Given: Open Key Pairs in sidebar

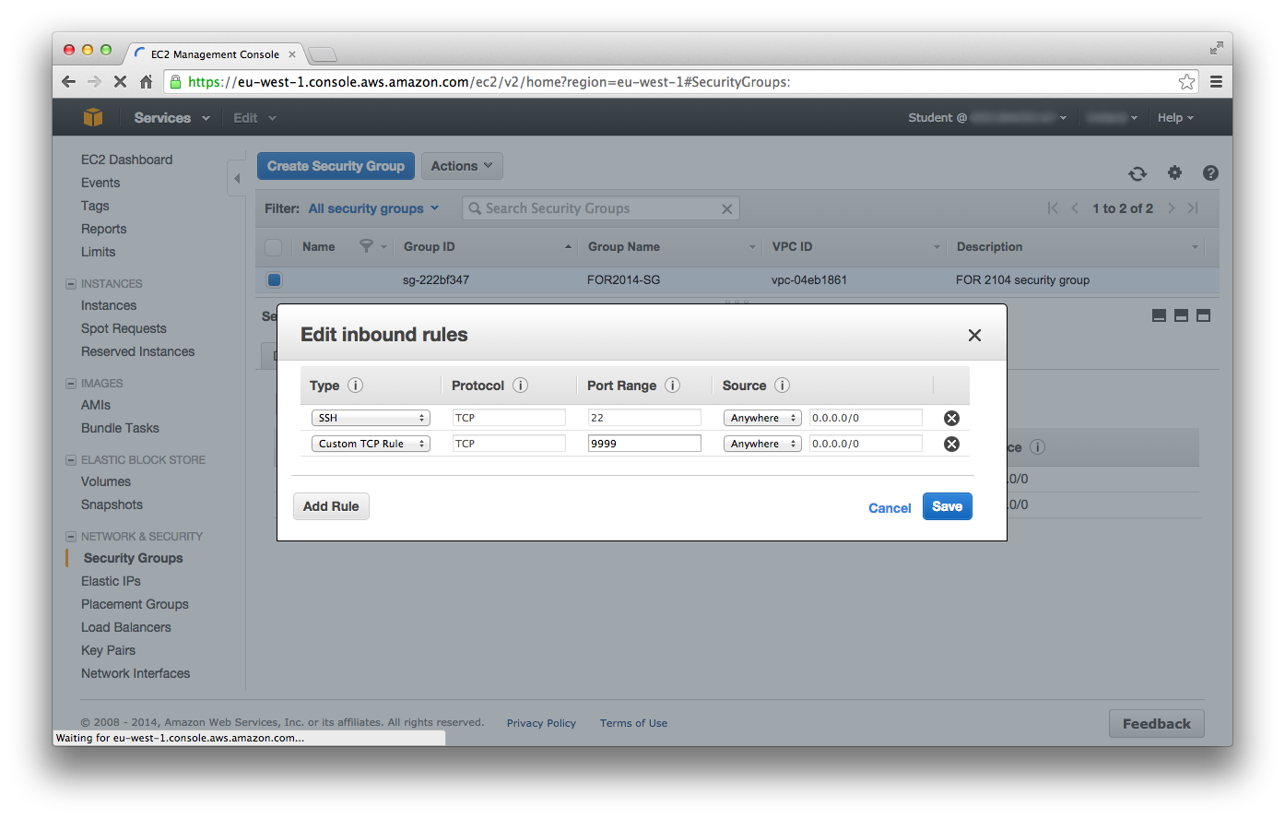Looking at the screenshot, I should pyautogui.click(x=108, y=650).
